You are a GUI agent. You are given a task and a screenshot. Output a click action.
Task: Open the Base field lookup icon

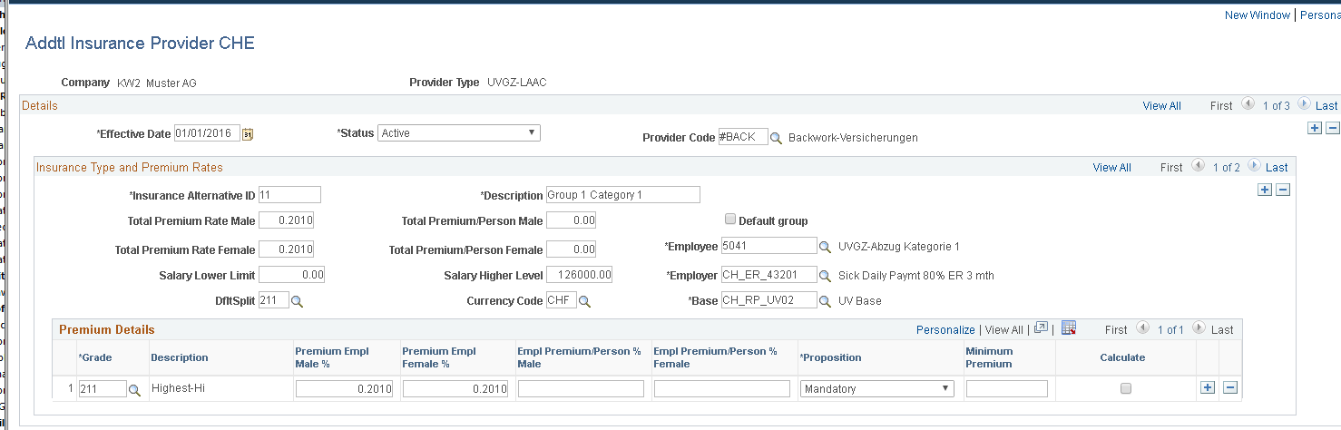coord(825,301)
